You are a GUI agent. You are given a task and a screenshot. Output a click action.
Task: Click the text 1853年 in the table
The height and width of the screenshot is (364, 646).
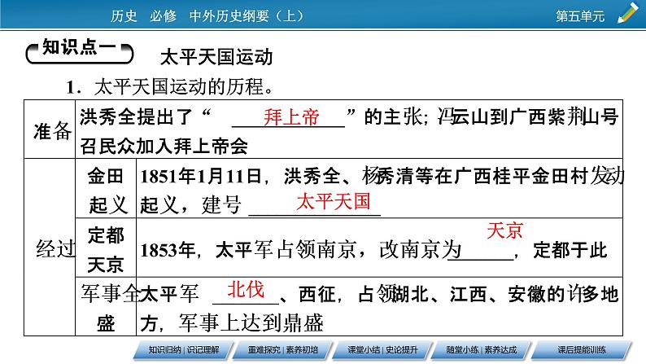[x=168, y=250]
